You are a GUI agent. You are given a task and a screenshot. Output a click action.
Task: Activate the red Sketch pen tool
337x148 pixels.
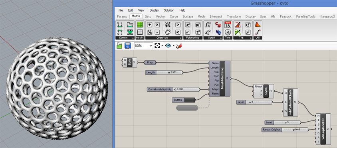178,45
